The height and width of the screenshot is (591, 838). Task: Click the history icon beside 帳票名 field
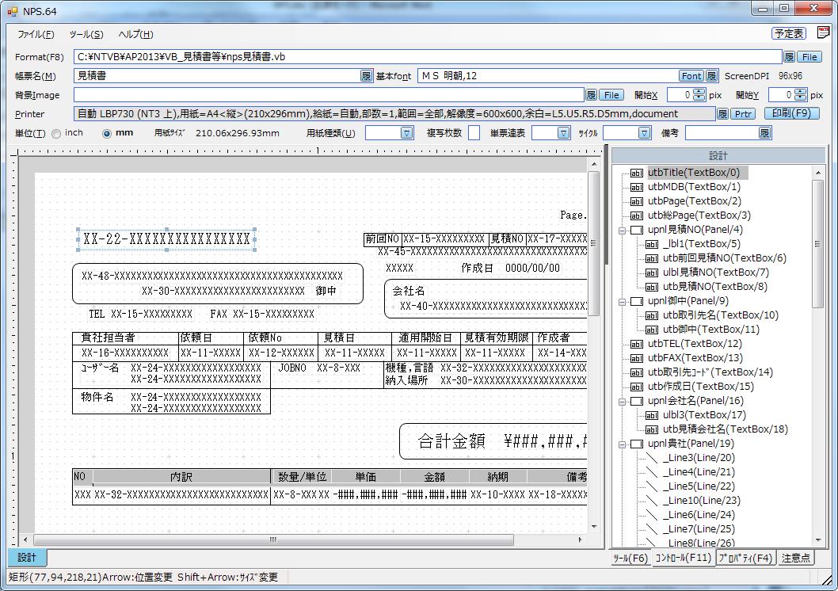coord(366,76)
